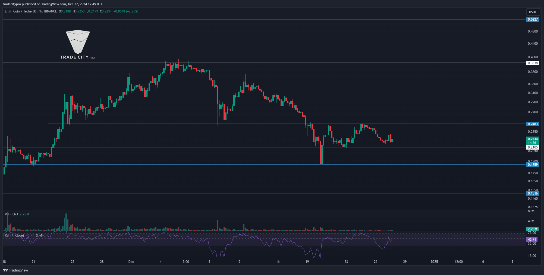This screenshot has height=275, width=544.
Task: Select date 21 on the time axis
Action: point(33,262)
